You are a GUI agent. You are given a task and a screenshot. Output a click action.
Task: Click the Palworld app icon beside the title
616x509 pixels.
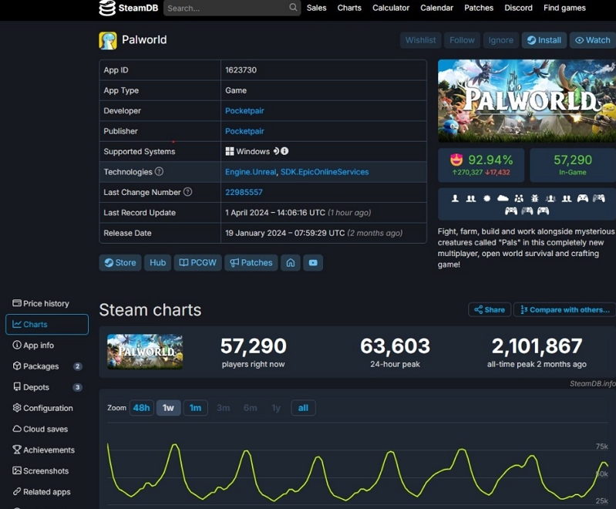[108, 40]
